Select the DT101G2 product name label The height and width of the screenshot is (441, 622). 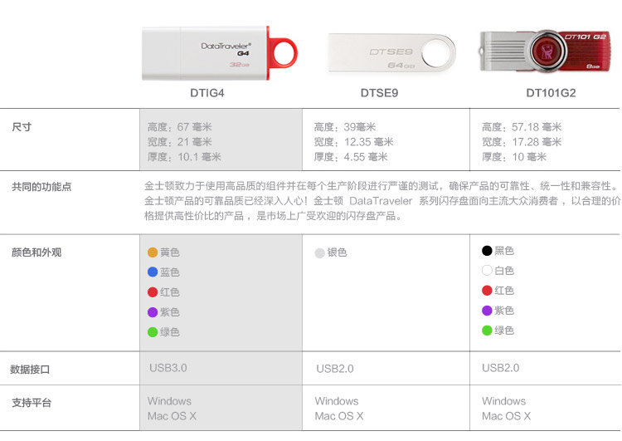coord(551,93)
